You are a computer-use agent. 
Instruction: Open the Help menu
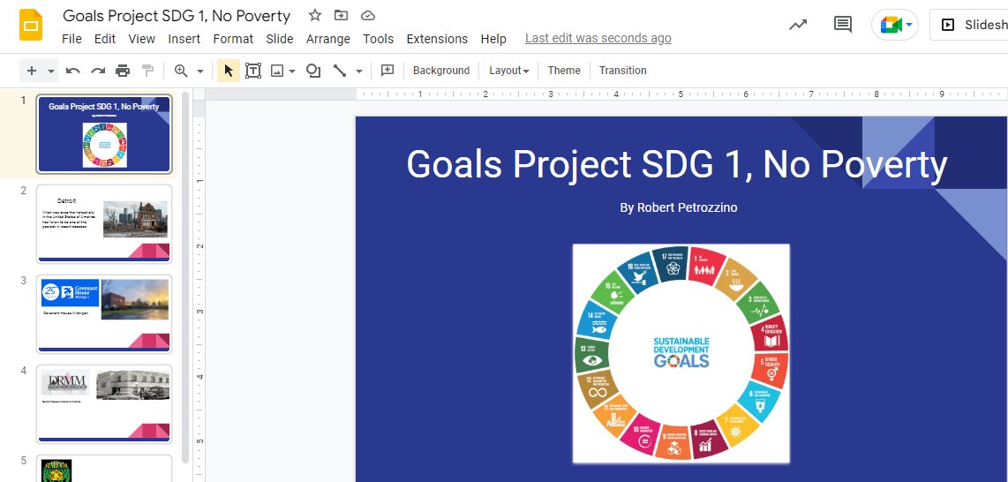click(x=493, y=39)
